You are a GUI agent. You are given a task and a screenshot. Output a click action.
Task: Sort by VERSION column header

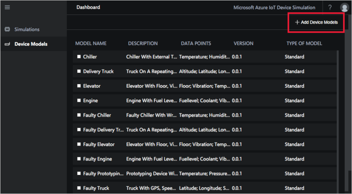(x=244, y=43)
